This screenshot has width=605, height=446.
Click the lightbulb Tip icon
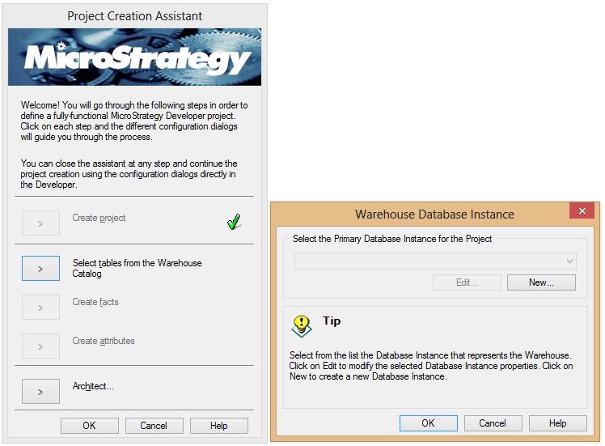pyautogui.click(x=302, y=326)
